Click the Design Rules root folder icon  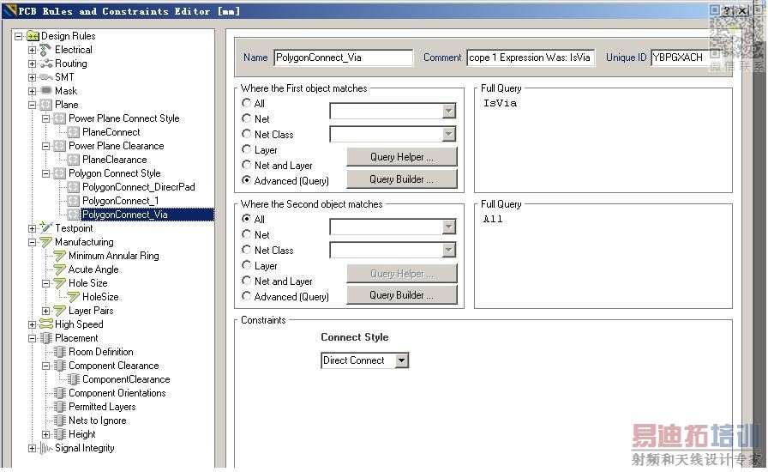(x=33, y=36)
